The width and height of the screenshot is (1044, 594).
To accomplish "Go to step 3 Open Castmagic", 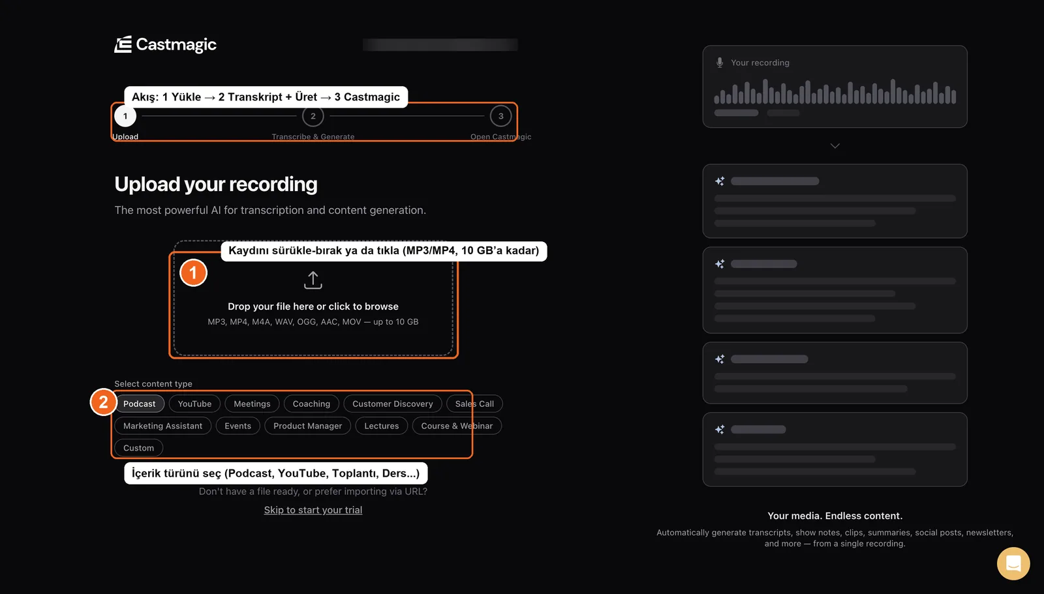I will click(x=501, y=116).
